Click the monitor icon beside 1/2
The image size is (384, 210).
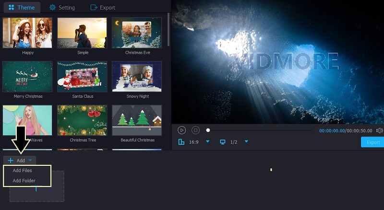pos(222,142)
